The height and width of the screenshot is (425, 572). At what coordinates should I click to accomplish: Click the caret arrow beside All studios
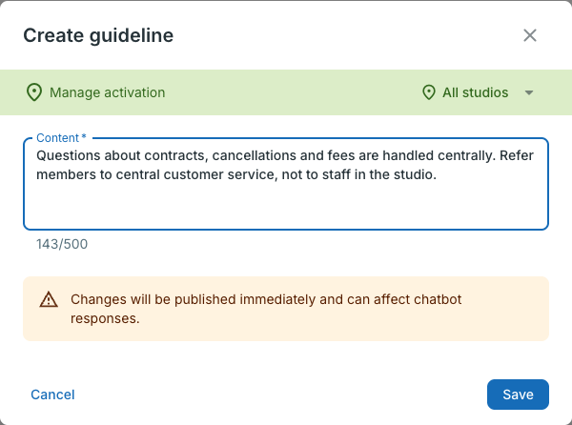(x=529, y=93)
